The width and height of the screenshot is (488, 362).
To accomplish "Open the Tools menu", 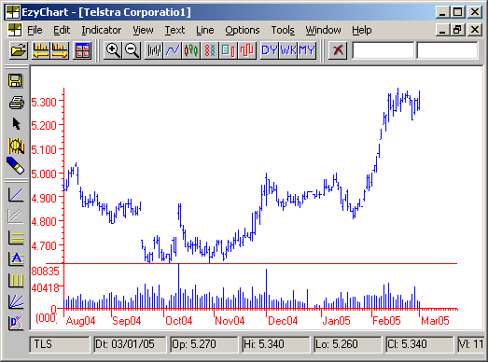I will (x=283, y=30).
